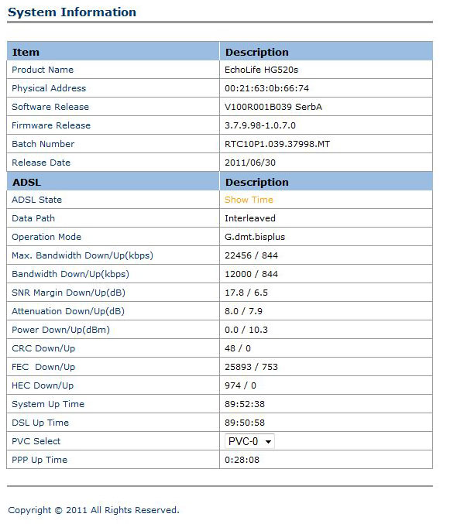Click the physical address 00:21:63:0b:66:74

(266, 88)
